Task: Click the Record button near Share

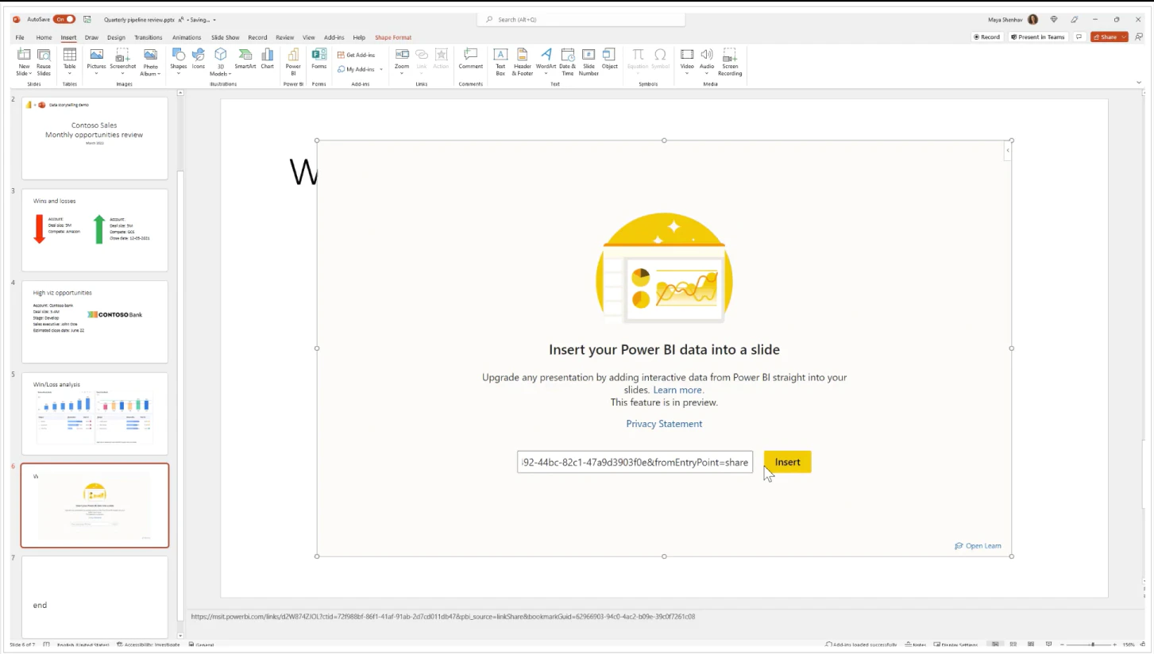Action: click(x=987, y=37)
